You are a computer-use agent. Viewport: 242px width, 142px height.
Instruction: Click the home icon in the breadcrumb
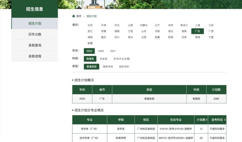(74, 16)
